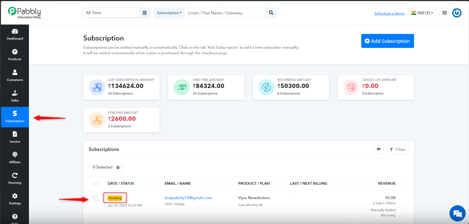Click the export selected subscriptions icon

click(119, 167)
